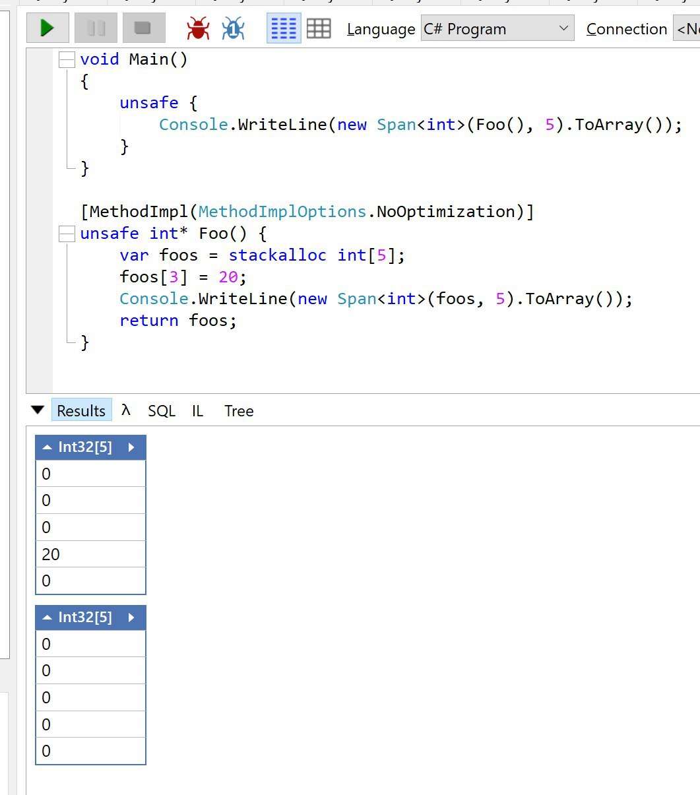Click the grayed-out stop execution button

pos(143,28)
